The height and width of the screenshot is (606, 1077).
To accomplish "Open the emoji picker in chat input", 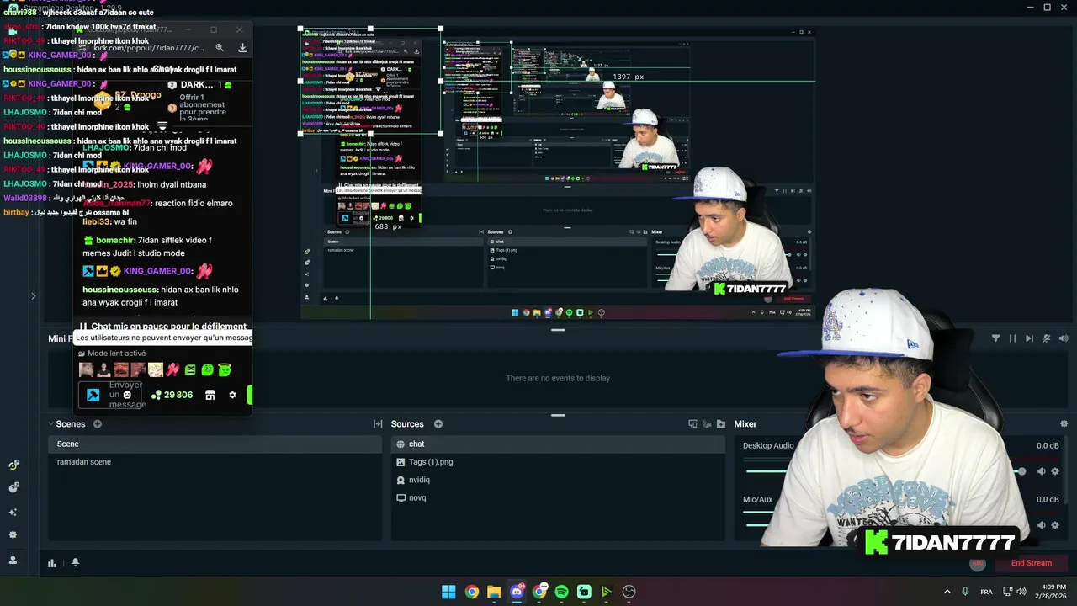I will pos(127,395).
